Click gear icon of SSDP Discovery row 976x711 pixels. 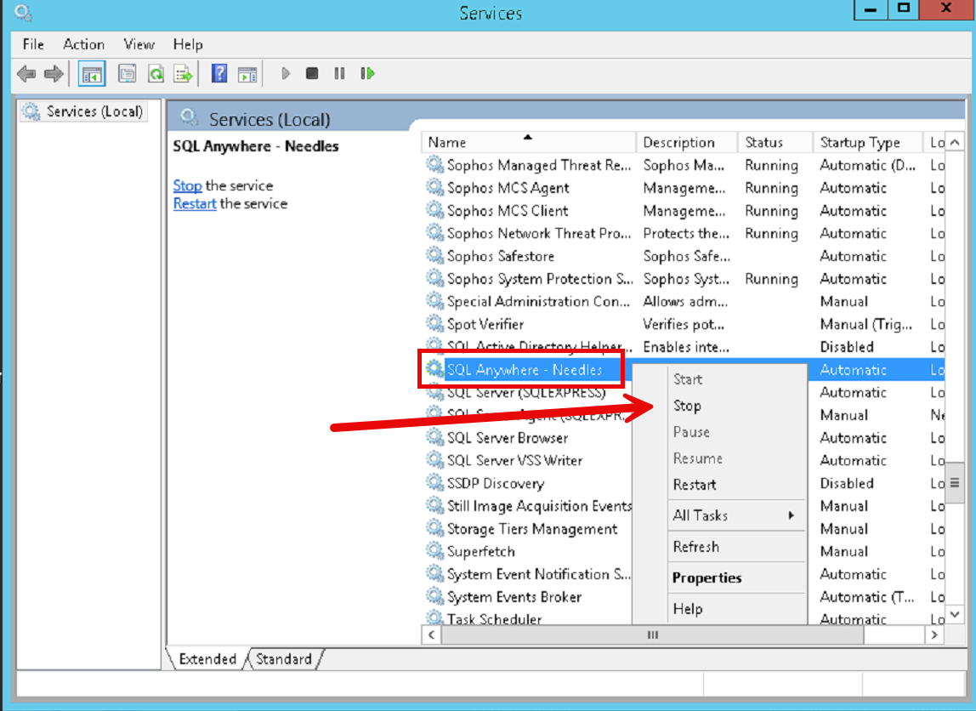[434, 482]
